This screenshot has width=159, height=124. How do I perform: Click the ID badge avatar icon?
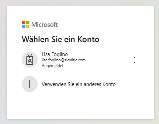(x=30, y=60)
